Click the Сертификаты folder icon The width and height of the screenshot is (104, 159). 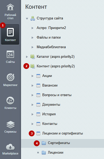point(44,143)
